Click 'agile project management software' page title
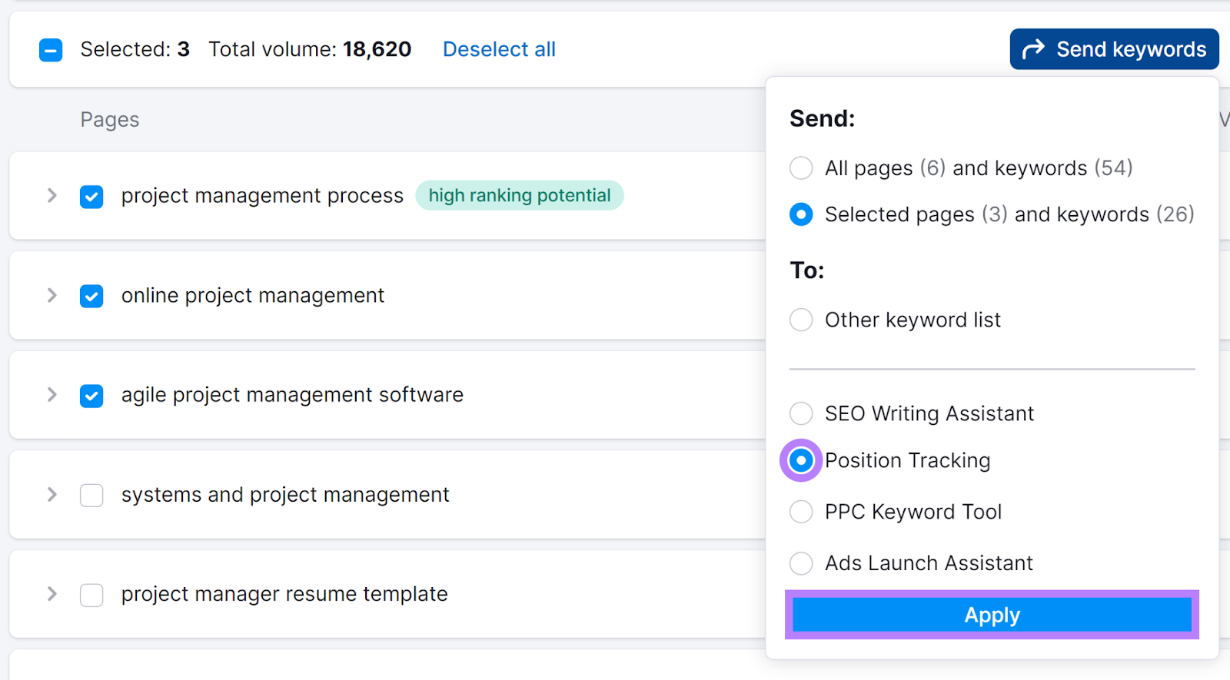This screenshot has height=680, width=1230. (x=292, y=395)
